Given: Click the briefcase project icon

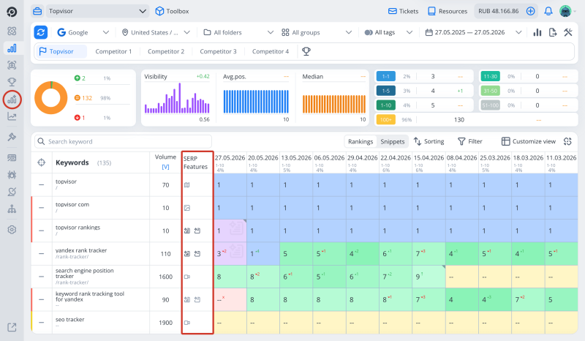Looking at the screenshot, I should tap(37, 11).
